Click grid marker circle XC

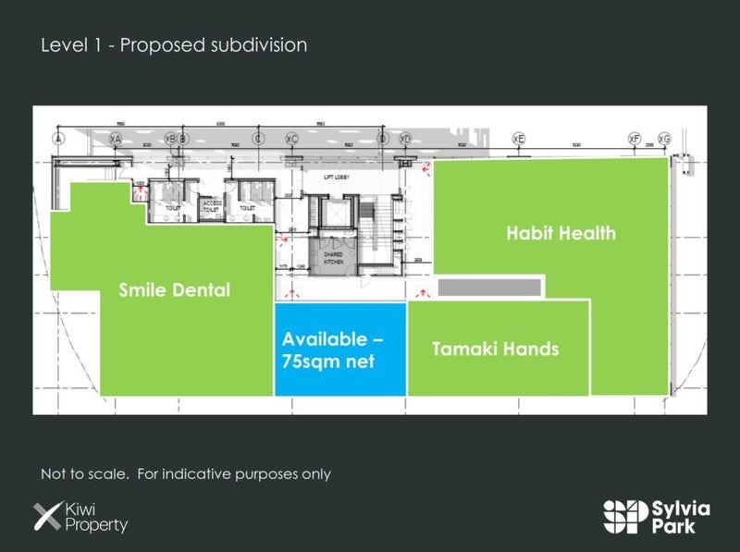click(x=291, y=139)
